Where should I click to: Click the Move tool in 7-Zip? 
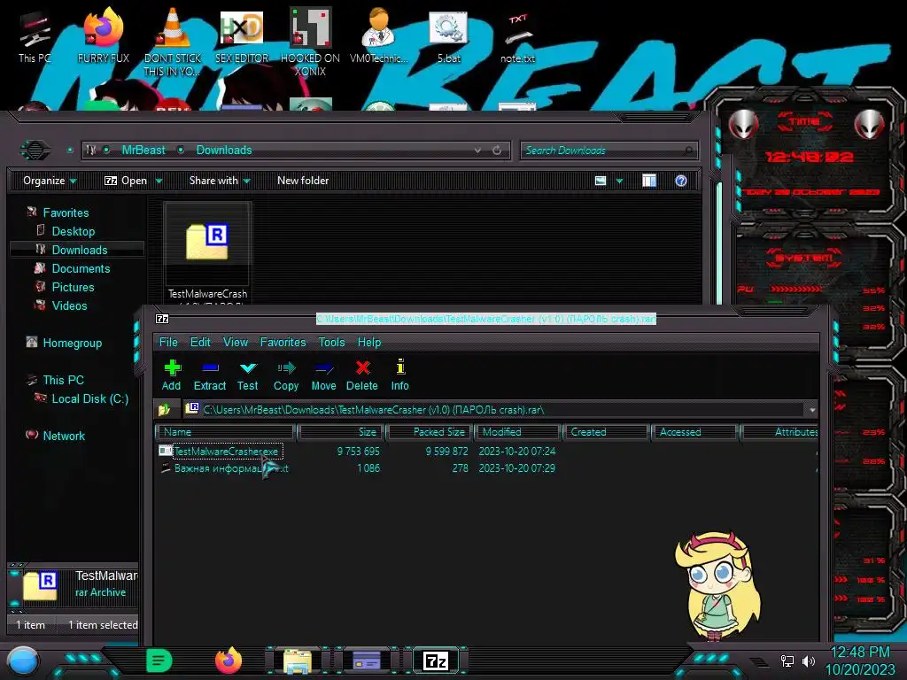323,375
